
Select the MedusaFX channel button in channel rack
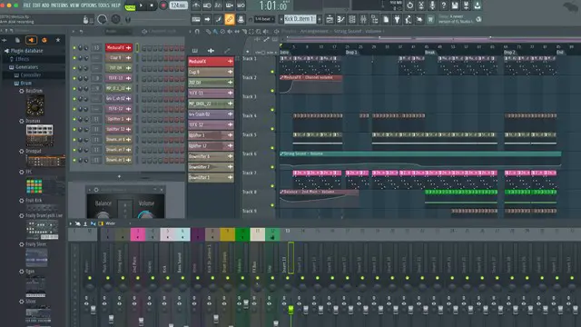click(119, 48)
